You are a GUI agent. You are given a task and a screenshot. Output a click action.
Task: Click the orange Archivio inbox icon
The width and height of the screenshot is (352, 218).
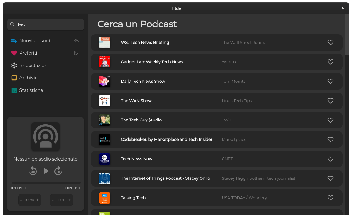[x=14, y=78]
